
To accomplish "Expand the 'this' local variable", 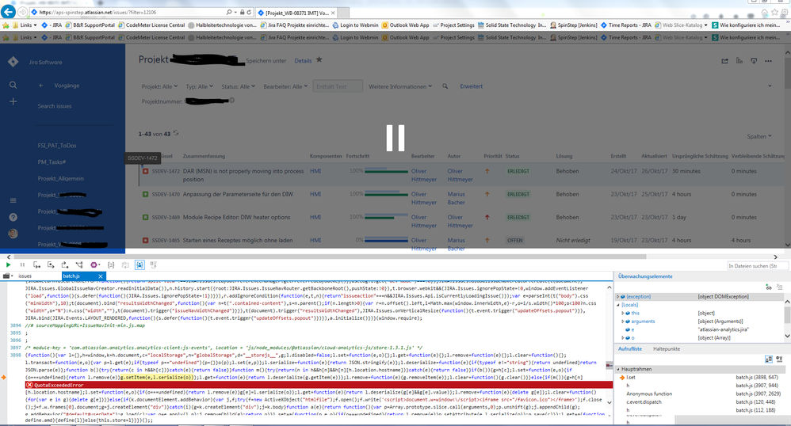I will (x=623, y=313).
